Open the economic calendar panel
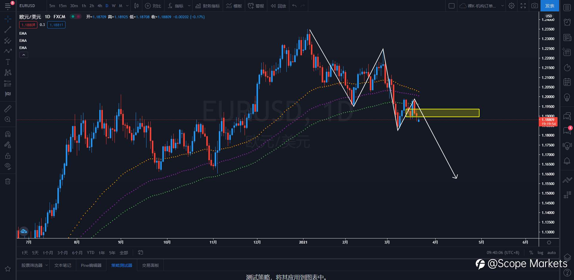 pos(567,82)
